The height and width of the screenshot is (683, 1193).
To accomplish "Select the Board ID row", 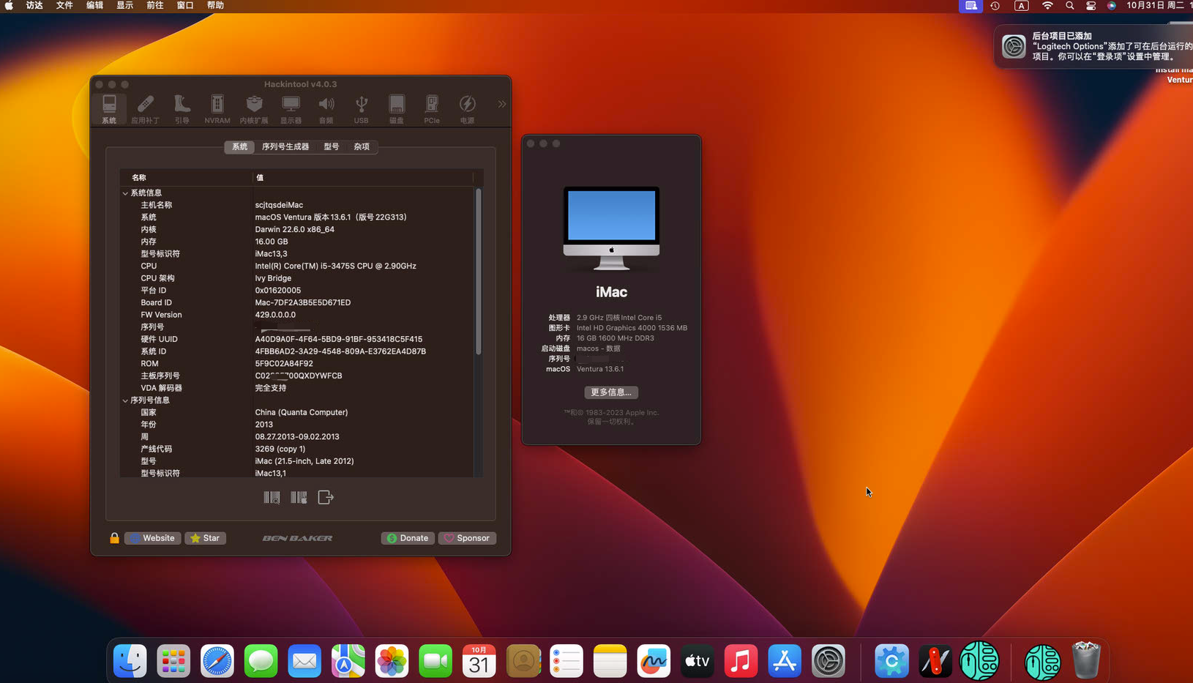I will pyautogui.click(x=296, y=302).
